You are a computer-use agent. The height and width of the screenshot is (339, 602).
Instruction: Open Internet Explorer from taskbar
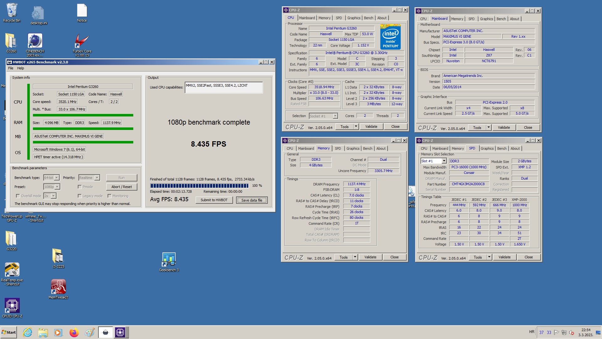click(28, 332)
